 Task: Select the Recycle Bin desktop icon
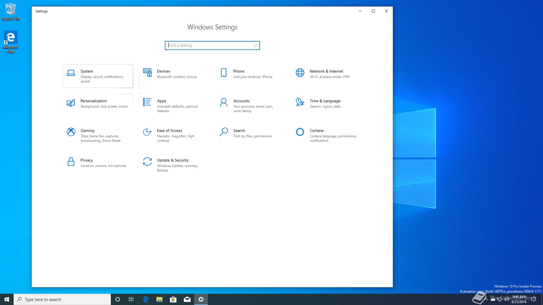[x=11, y=12]
